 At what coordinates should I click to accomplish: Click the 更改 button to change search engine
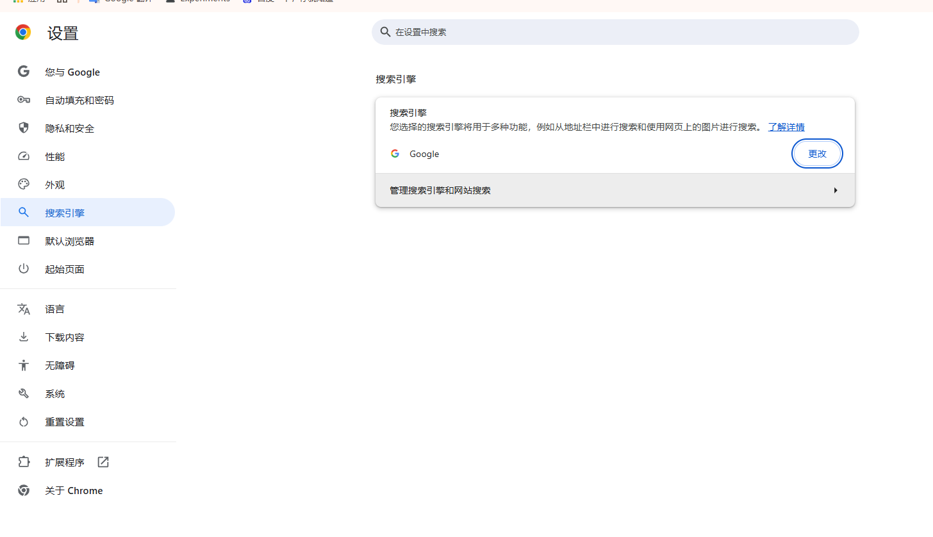click(817, 154)
